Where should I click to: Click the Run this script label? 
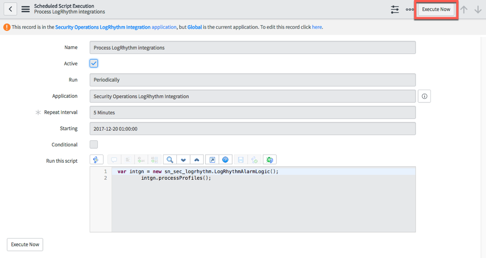[x=62, y=161]
